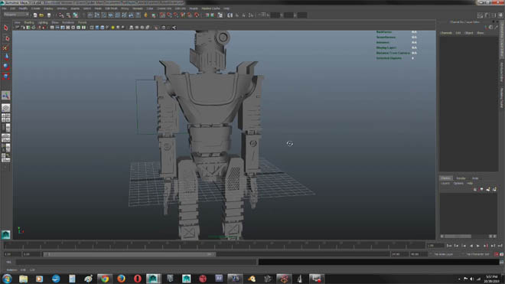Save the current scene icon

(49, 15)
